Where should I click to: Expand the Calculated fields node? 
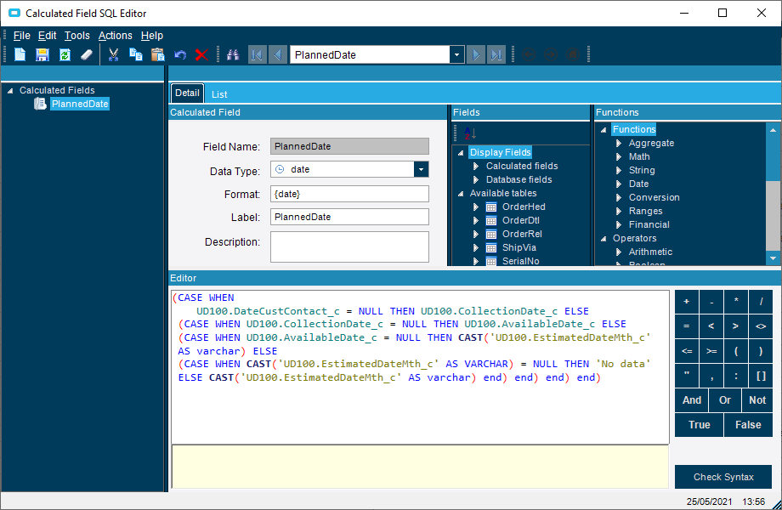point(476,166)
